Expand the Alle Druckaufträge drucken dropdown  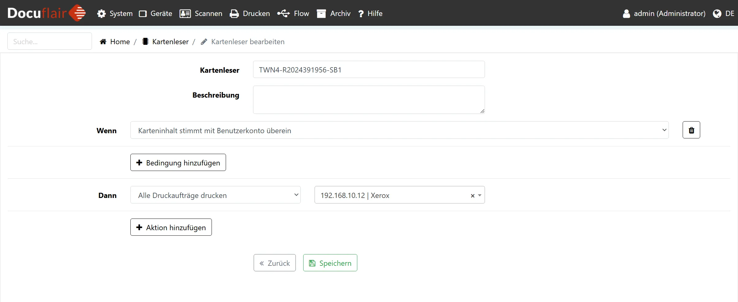tap(215, 195)
